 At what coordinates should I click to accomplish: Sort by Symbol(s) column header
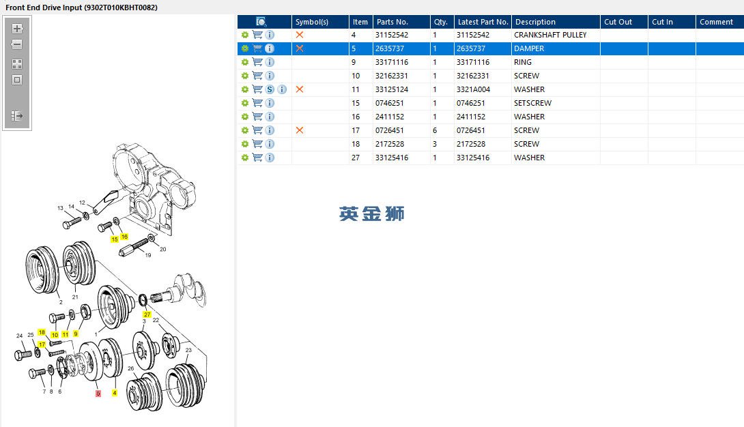[320, 22]
